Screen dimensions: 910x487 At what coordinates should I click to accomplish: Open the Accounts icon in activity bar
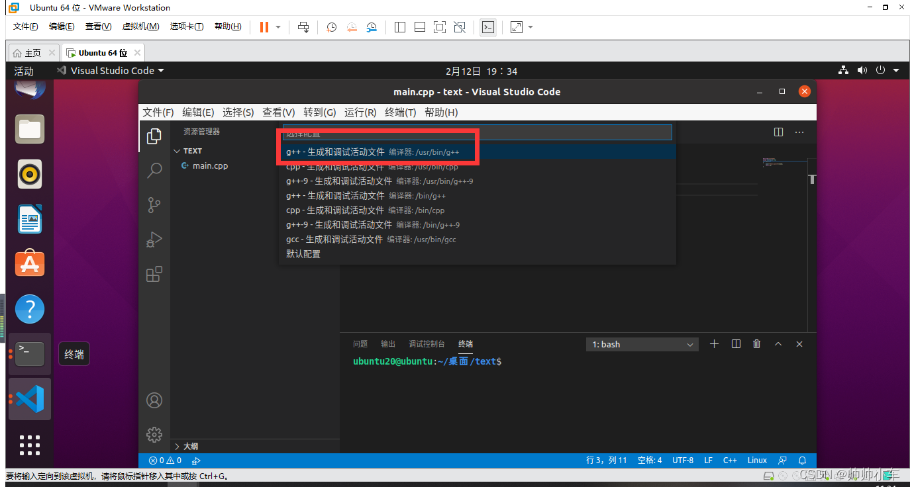[154, 400]
